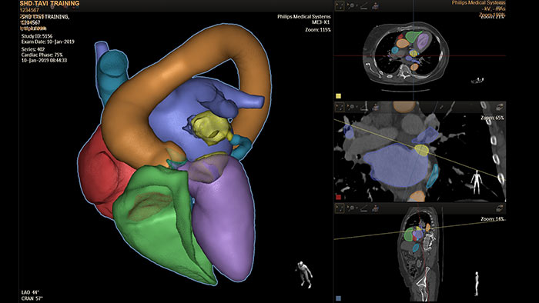The height and width of the screenshot is (303, 539).
Task: Click the standing human figure in oblique view
Action: tap(477, 181)
